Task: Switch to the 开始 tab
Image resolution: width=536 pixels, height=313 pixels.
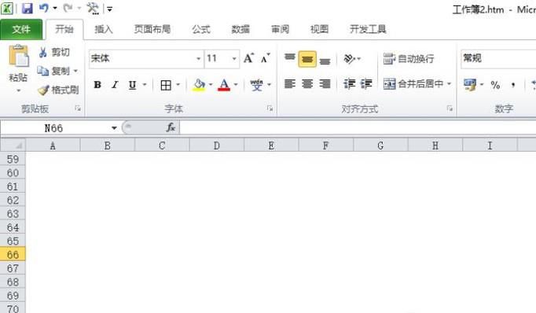Action: pos(64,29)
